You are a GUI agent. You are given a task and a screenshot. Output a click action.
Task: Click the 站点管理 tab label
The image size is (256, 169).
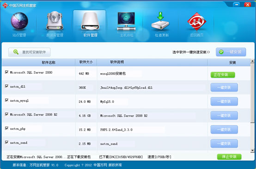pos(19,35)
